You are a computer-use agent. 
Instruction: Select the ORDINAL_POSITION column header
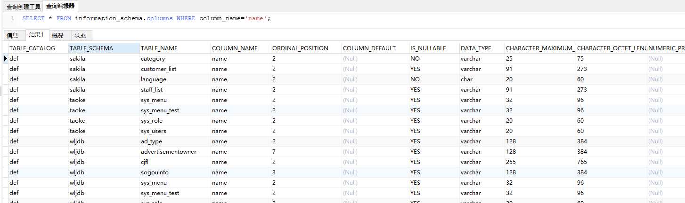click(300, 48)
